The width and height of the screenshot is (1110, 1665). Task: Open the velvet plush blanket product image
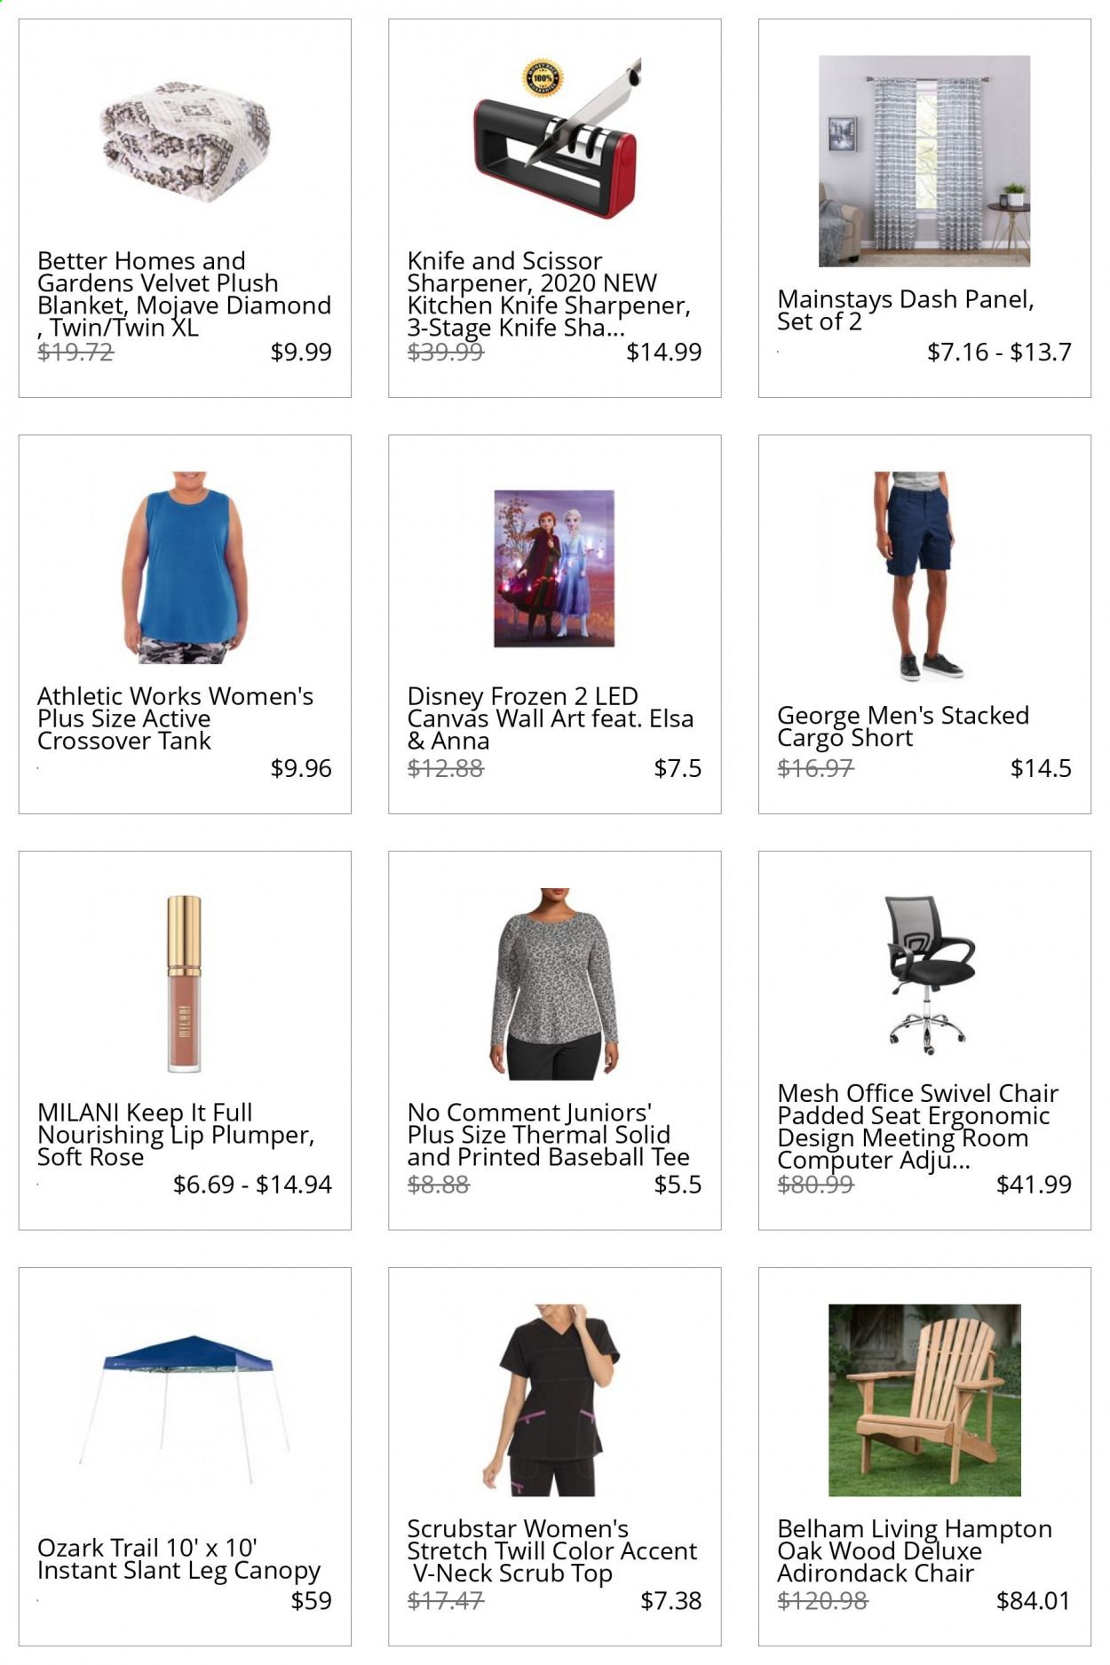pyautogui.click(x=185, y=142)
